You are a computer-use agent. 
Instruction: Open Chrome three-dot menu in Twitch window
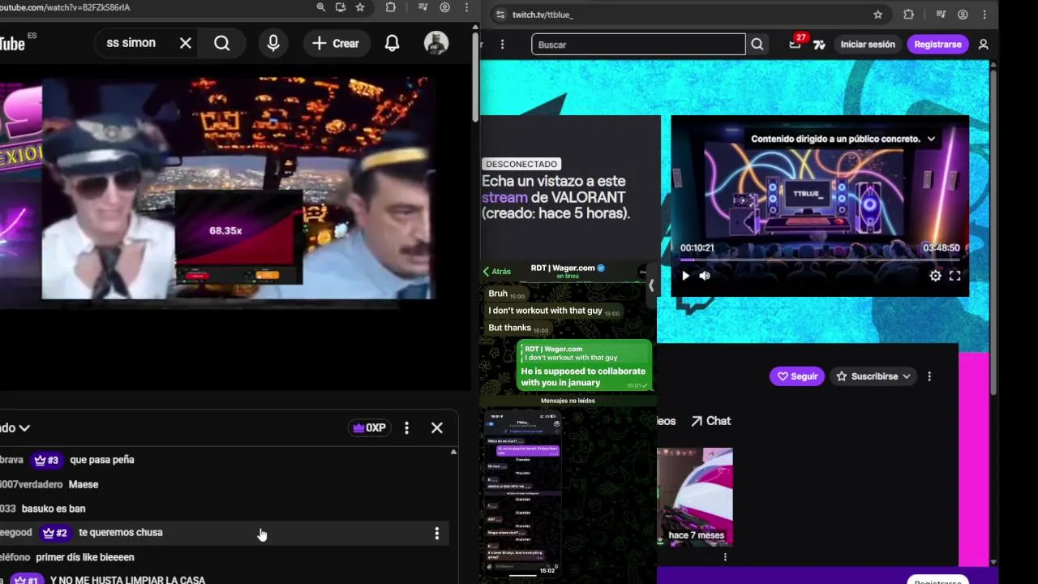(x=984, y=15)
